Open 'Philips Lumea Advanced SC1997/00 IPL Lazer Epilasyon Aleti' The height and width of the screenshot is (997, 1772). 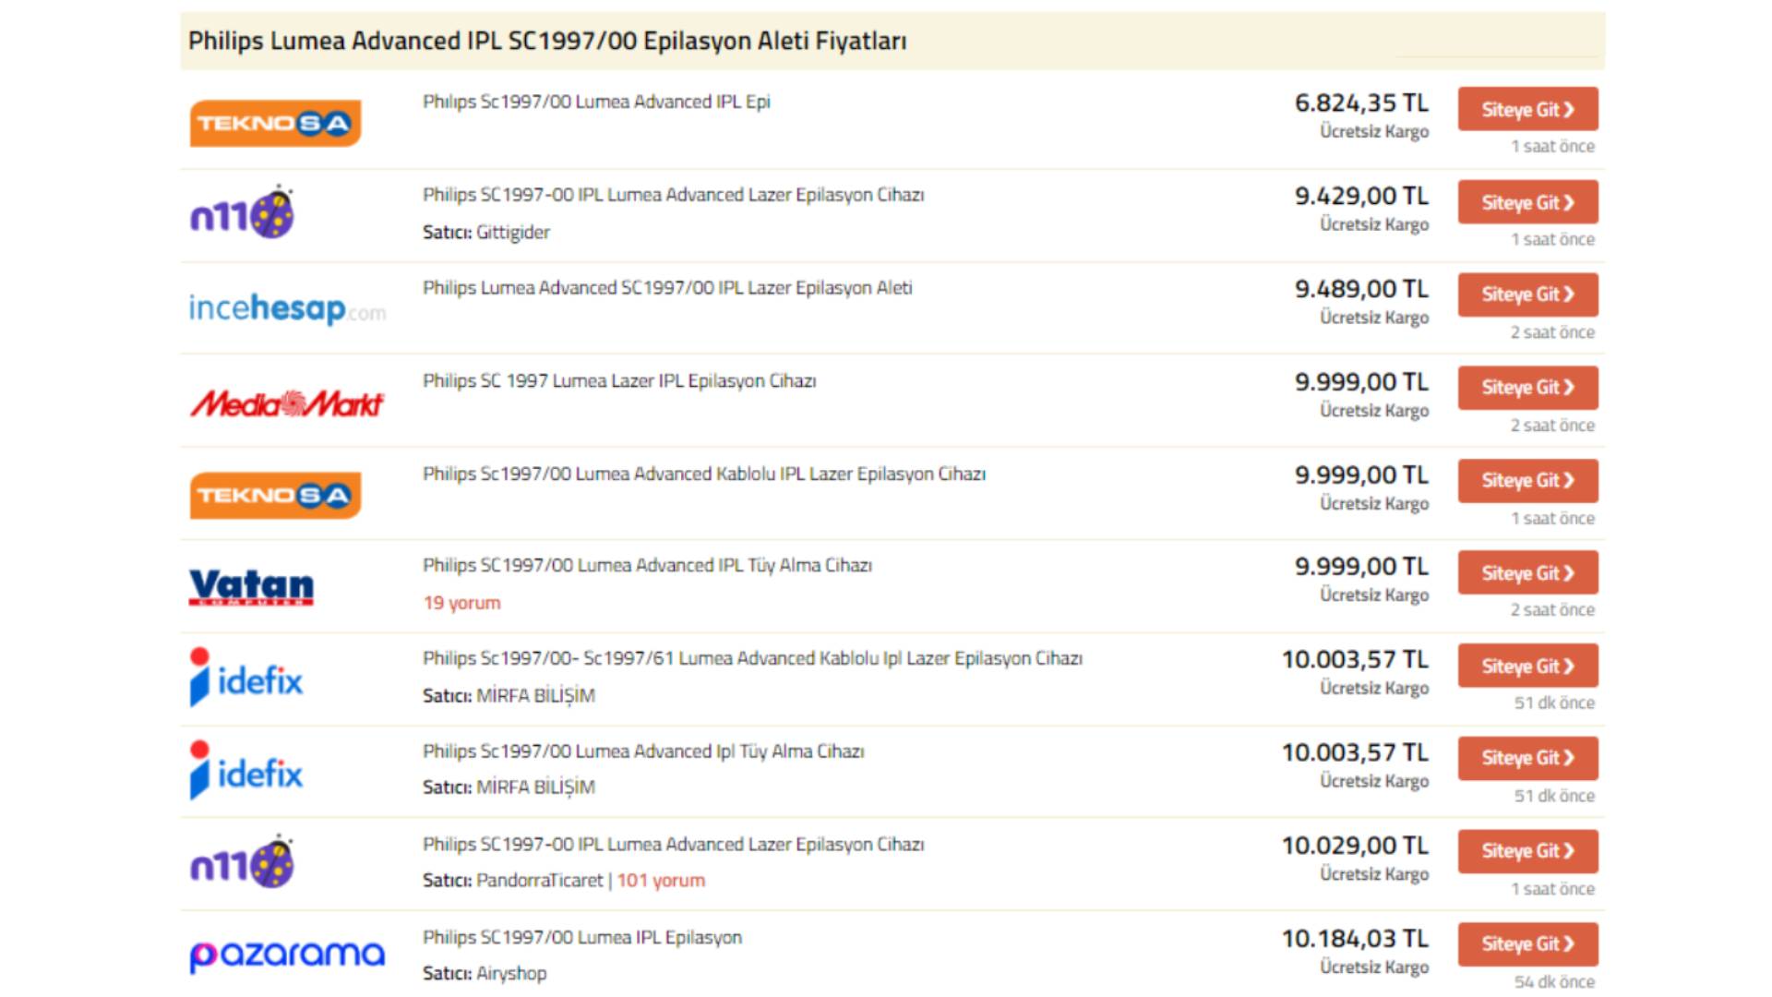[x=667, y=288]
